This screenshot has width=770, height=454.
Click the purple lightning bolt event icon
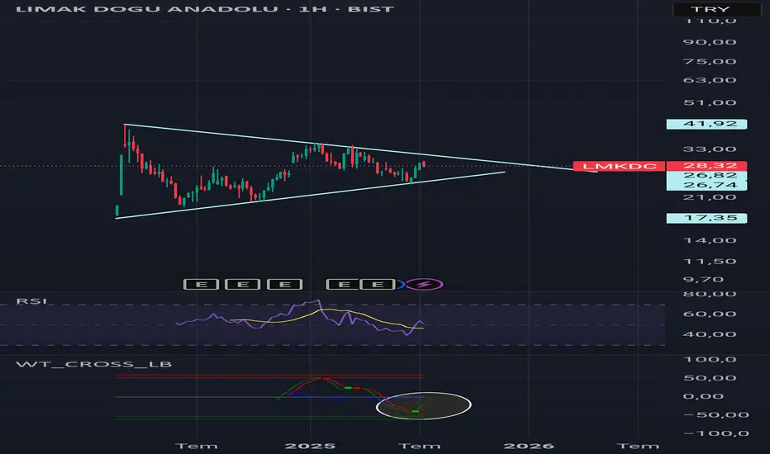[425, 284]
